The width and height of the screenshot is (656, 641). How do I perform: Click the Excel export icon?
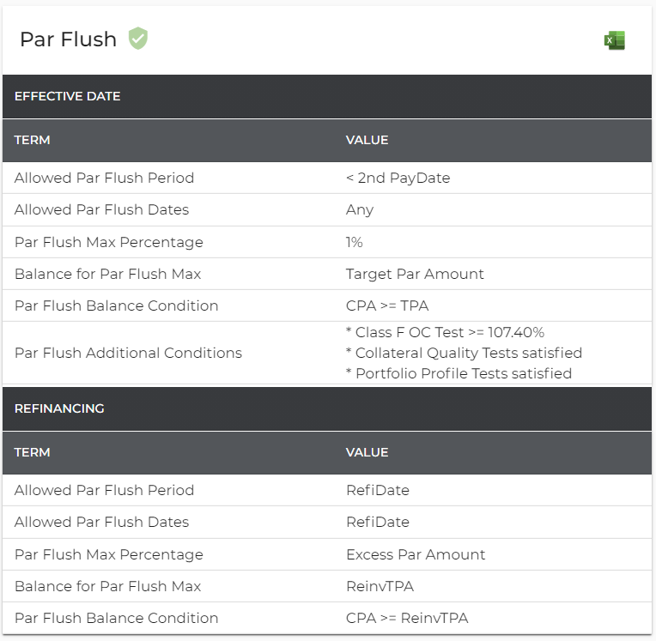click(615, 40)
